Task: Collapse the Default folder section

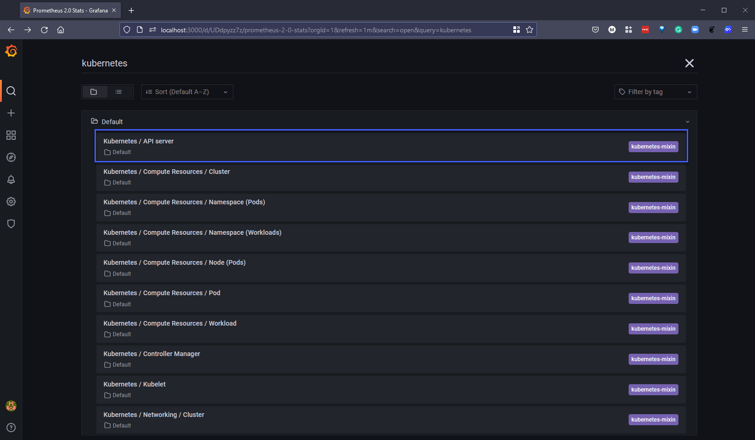Action: tap(687, 122)
